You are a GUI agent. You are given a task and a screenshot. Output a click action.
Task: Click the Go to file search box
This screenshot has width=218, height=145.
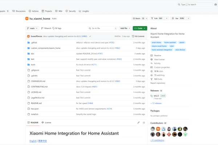tap(102, 28)
